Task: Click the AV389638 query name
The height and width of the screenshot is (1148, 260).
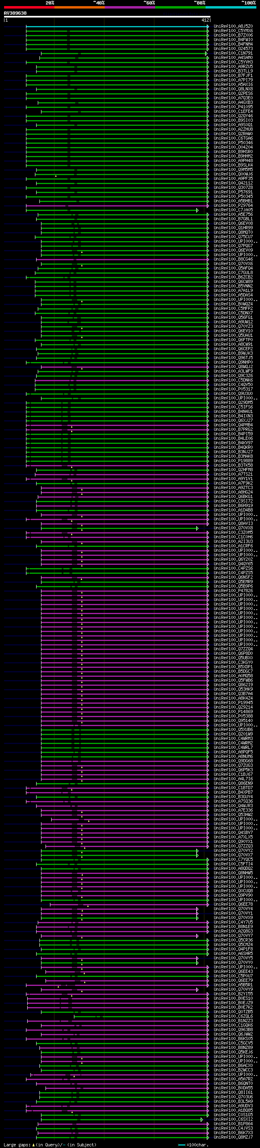Action: point(15,13)
